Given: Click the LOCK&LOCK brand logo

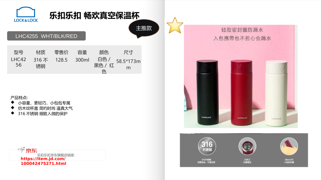Looking at the screenshot, I should 26,15.
